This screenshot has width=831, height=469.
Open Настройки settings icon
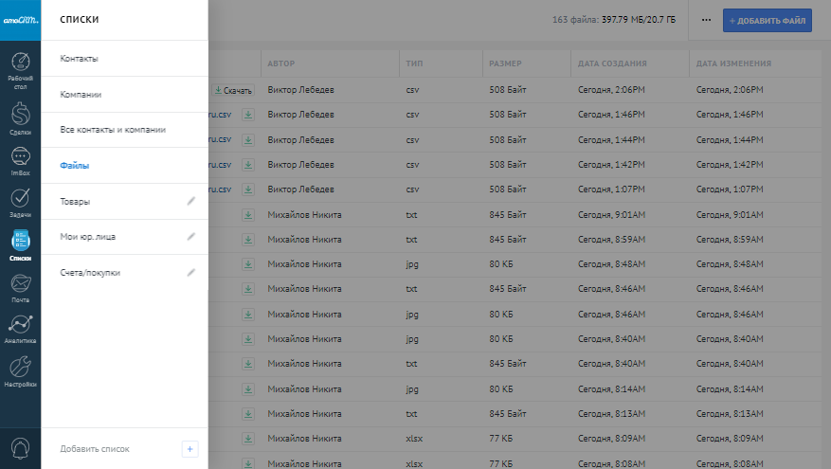20,370
